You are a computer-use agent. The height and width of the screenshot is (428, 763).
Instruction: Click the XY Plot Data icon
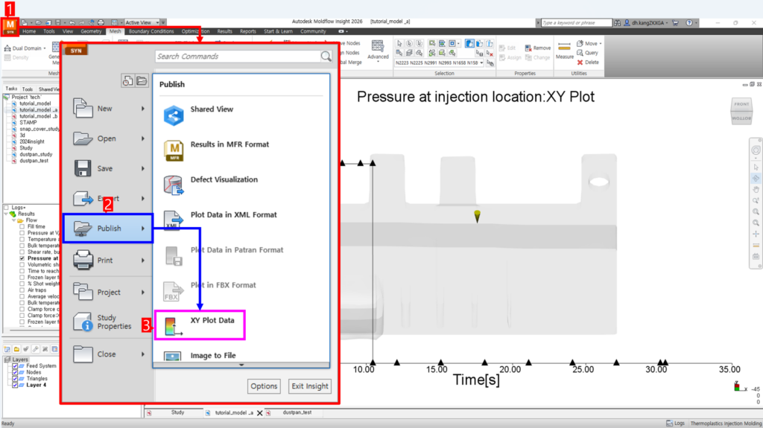click(173, 326)
